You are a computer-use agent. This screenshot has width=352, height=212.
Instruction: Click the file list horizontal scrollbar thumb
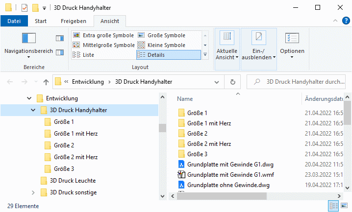pyautogui.click(x=222, y=196)
